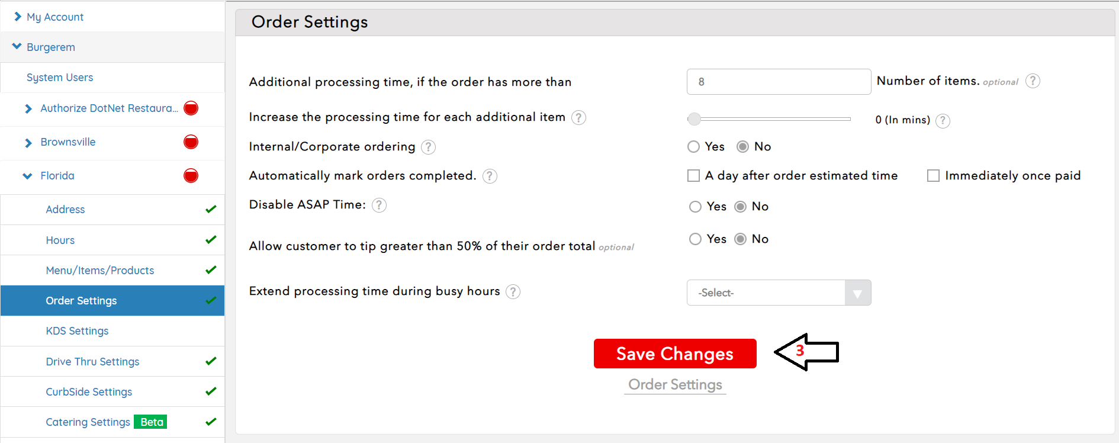Viewport: 1119px width, 443px height.
Task: Open KDS Settings in sidebar
Action: click(77, 331)
